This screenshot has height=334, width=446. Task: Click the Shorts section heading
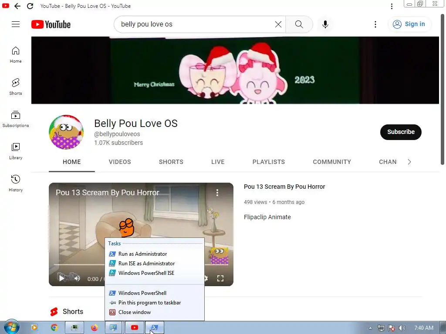[73, 311]
